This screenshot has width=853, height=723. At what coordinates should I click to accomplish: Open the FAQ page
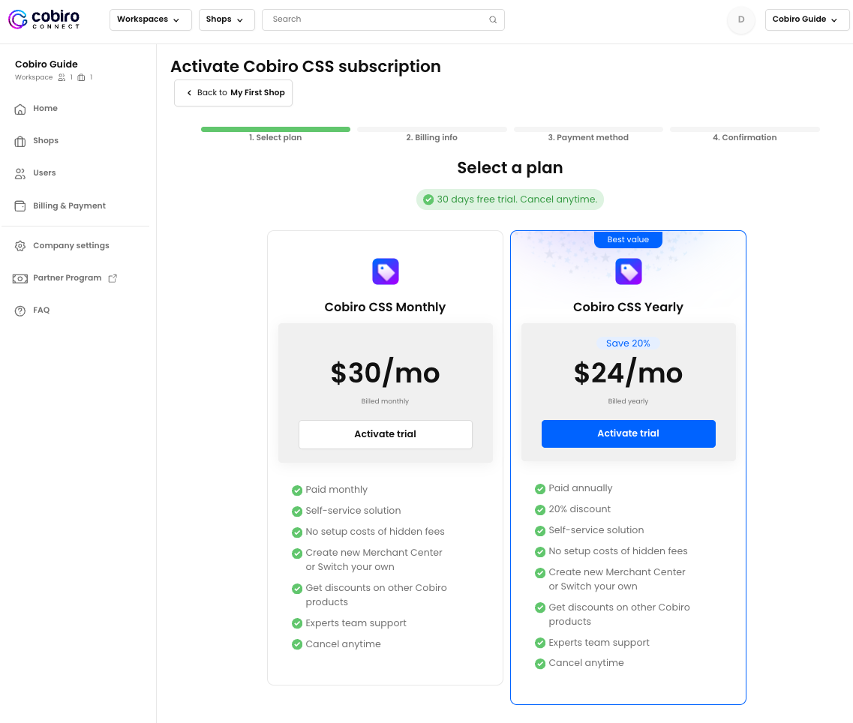[x=41, y=310]
